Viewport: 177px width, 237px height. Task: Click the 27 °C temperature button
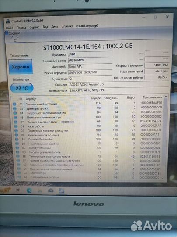22,88
